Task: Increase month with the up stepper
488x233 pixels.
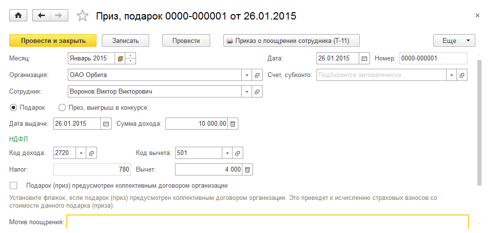Action: [x=130, y=56]
